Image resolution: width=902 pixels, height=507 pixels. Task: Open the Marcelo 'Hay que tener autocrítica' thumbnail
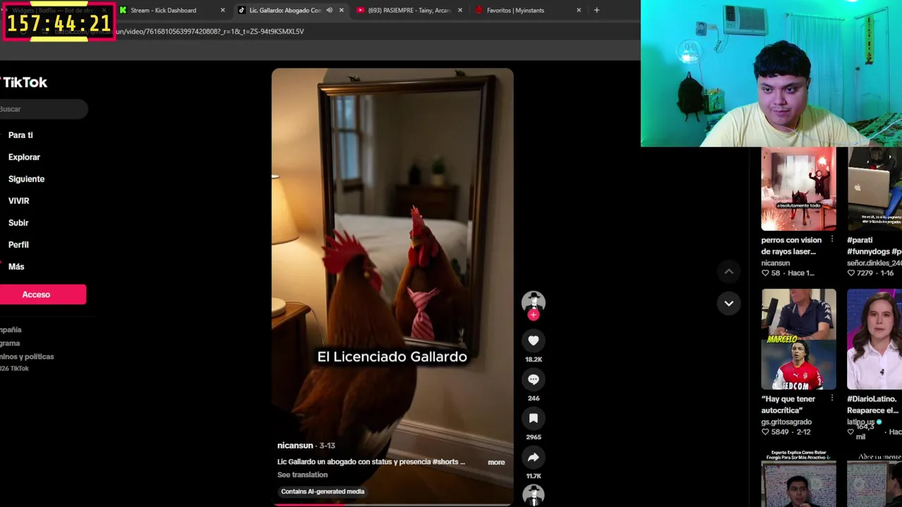[798, 339]
